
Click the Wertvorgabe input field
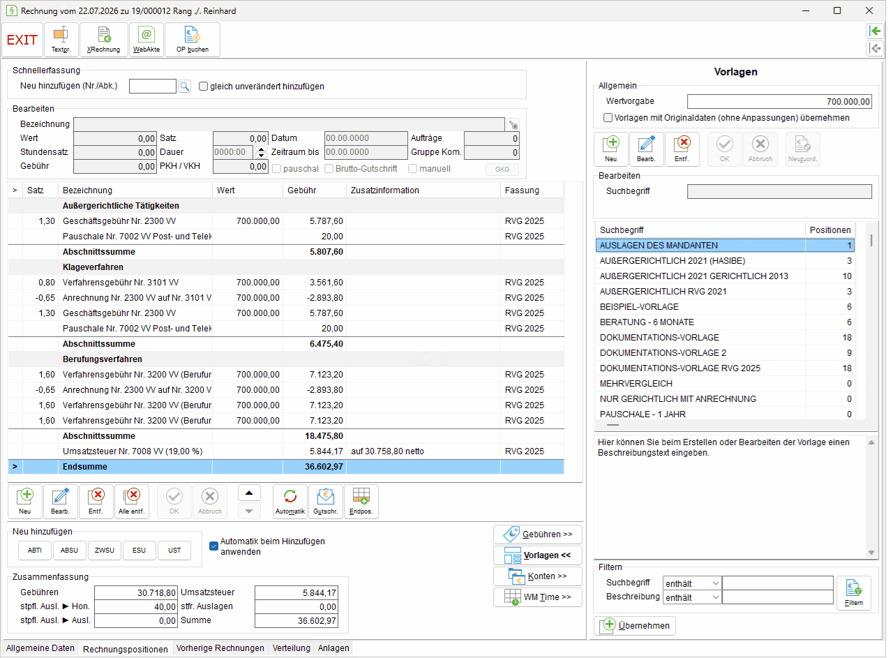[x=780, y=102]
